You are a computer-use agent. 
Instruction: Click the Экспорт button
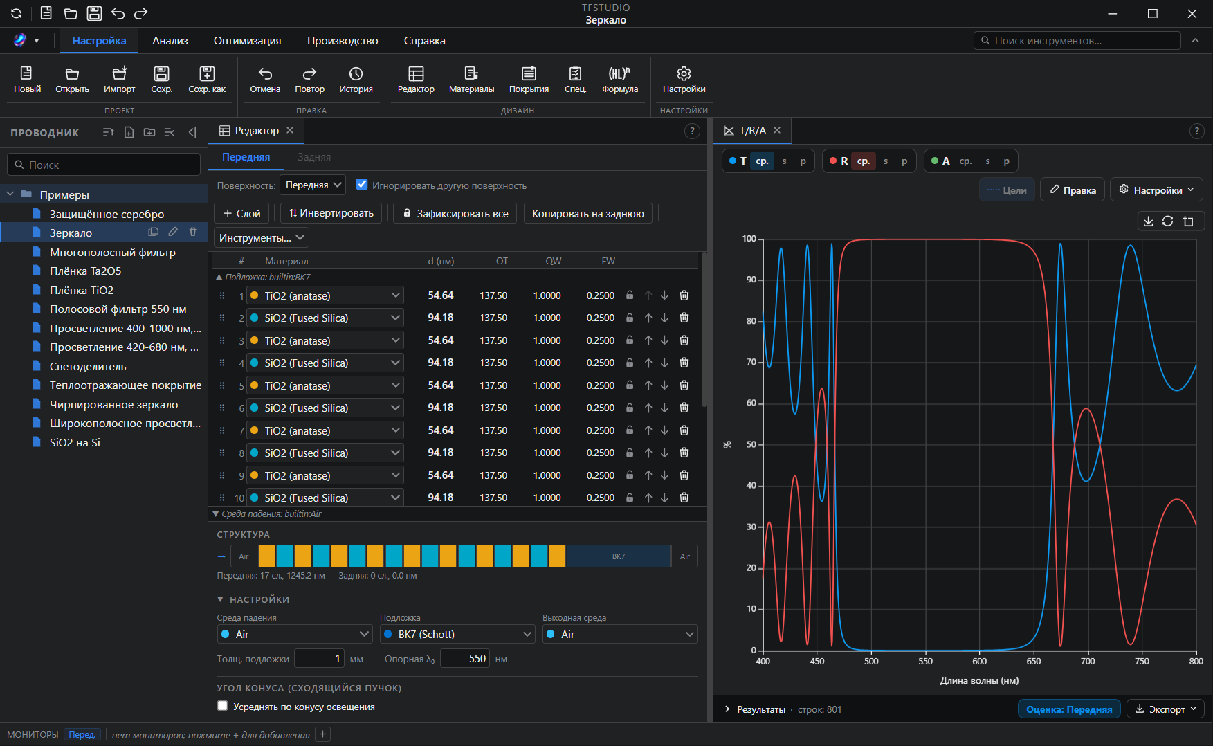point(1166,709)
